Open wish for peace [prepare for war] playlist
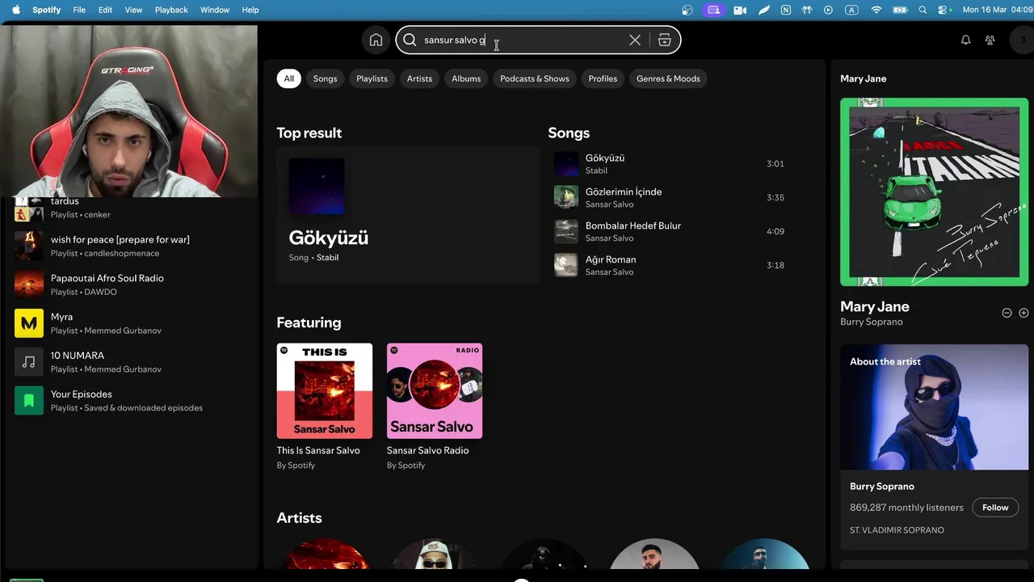The height and width of the screenshot is (582, 1034). click(x=130, y=246)
